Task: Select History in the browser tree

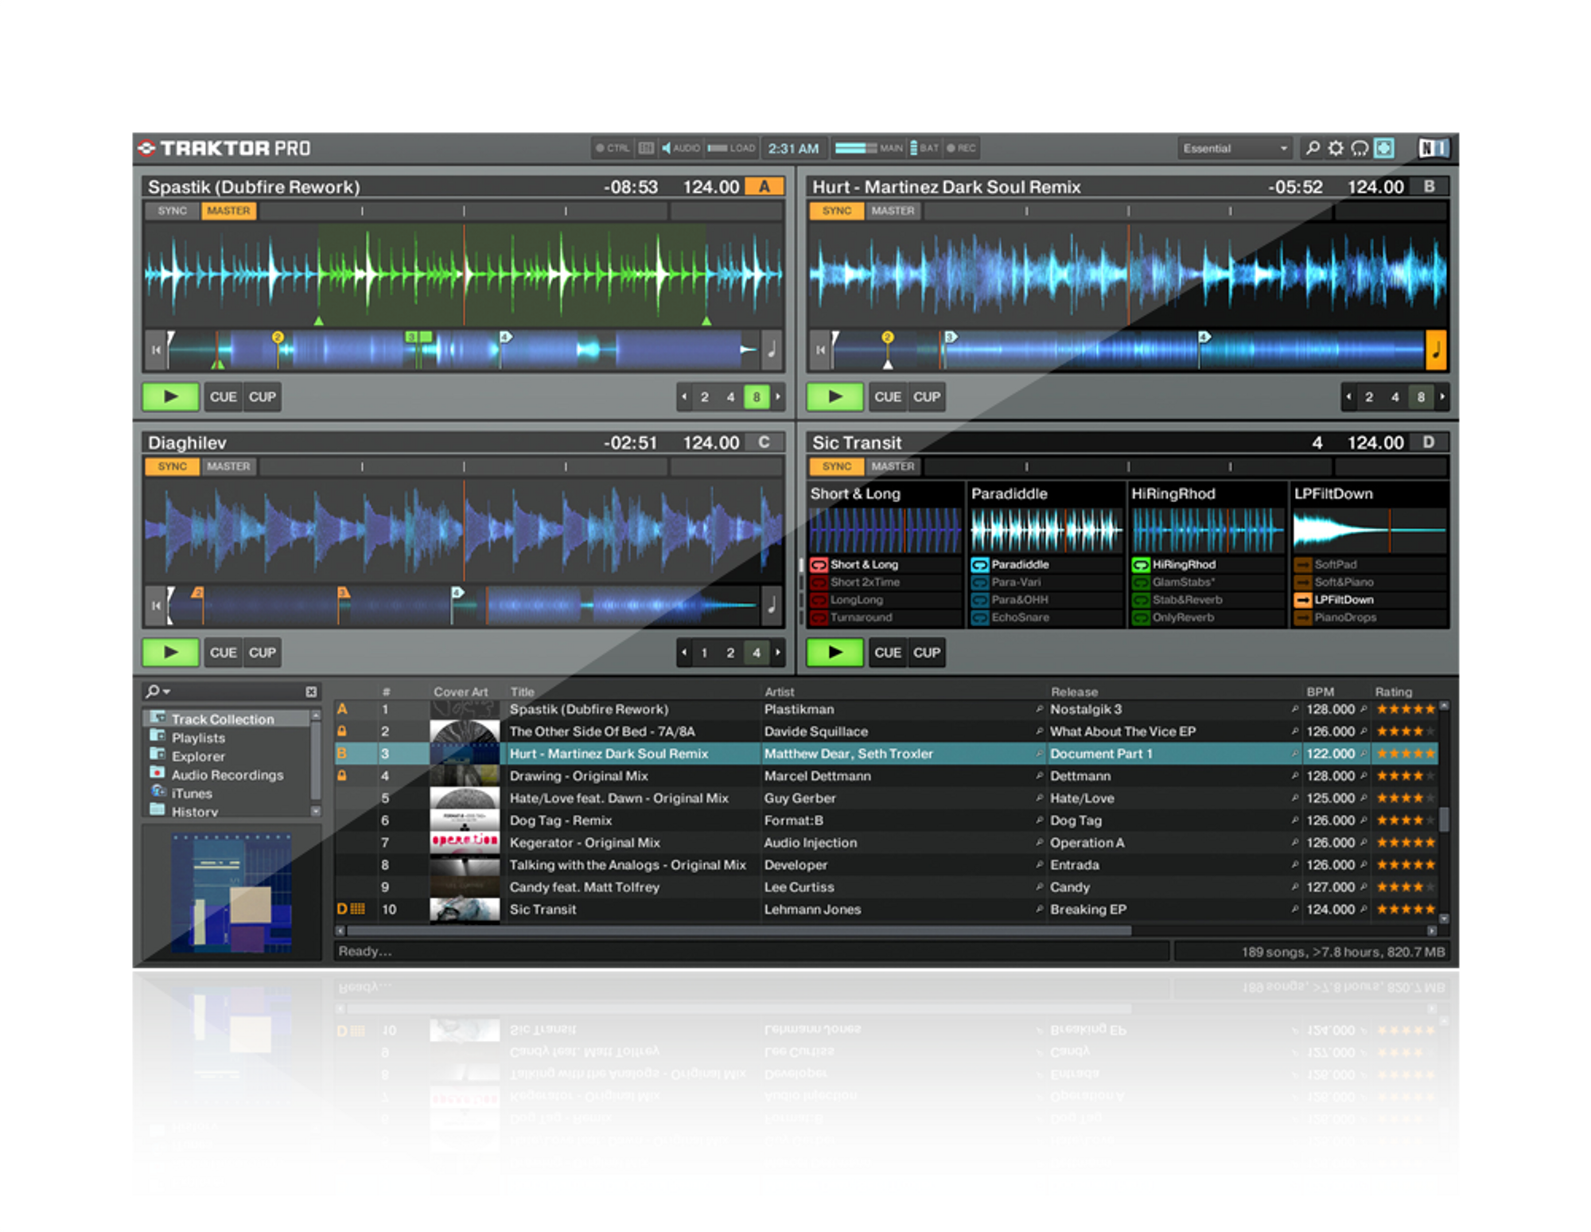Action: click(194, 811)
